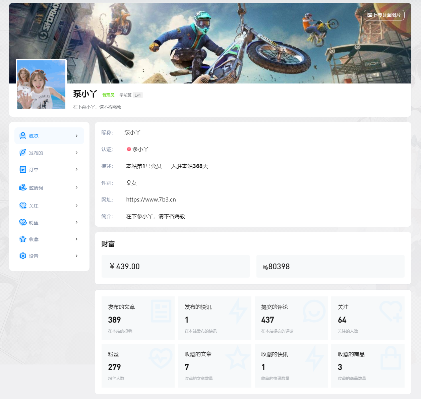Click the motorbike cover banner image
The image size is (421, 399).
210,43
